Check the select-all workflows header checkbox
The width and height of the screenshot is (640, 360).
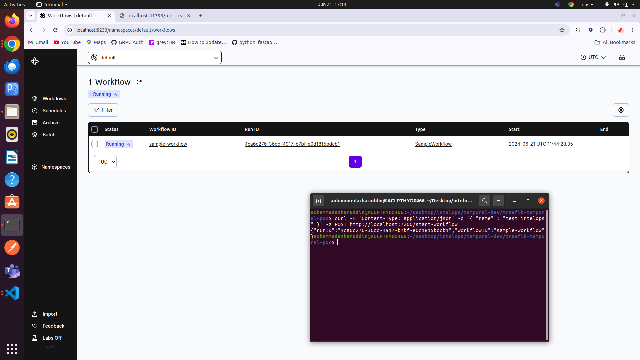(95, 129)
